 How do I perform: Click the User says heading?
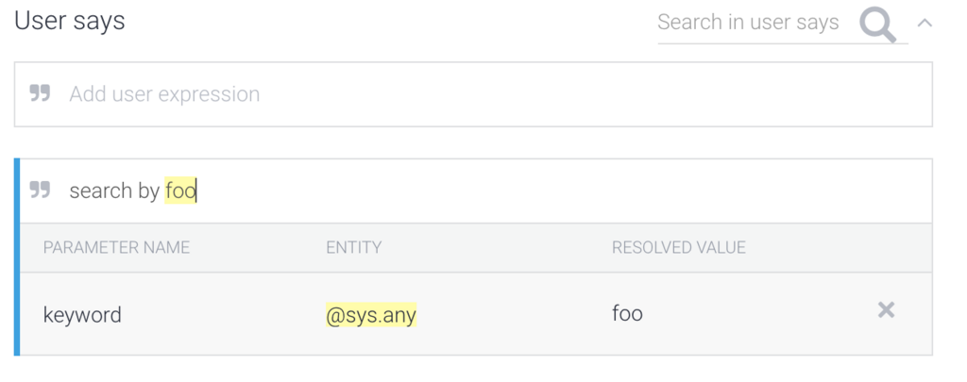pyautogui.click(x=70, y=21)
